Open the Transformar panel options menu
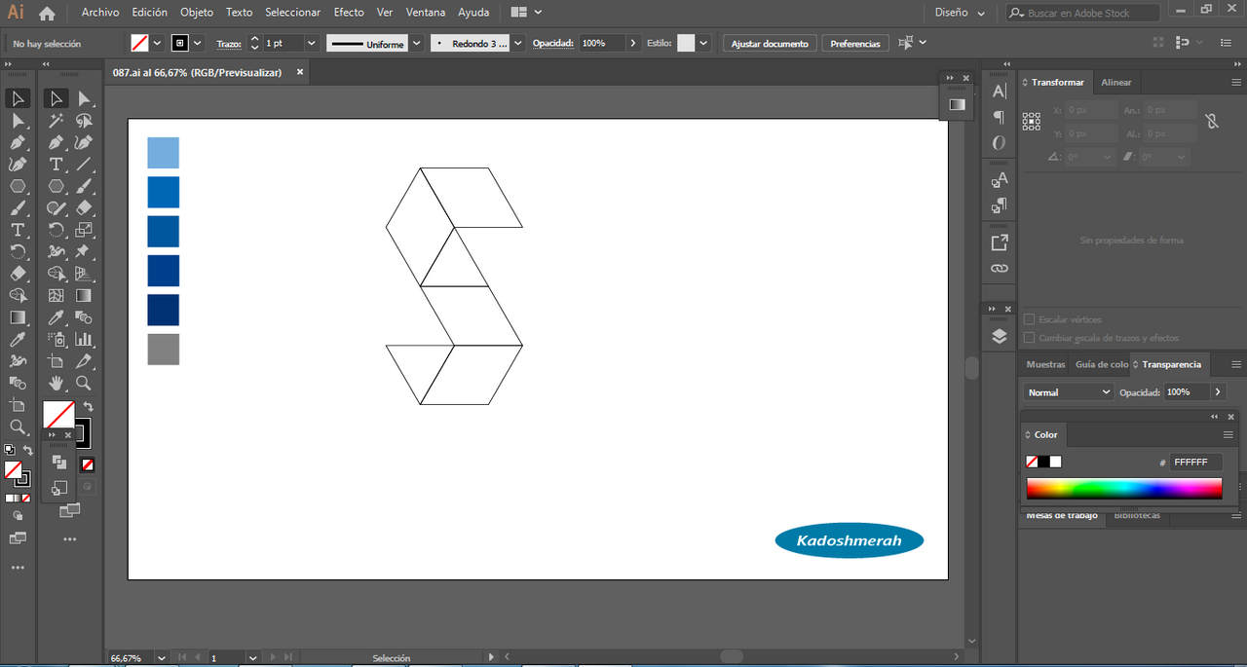This screenshot has width=1247, height=667. pos(1235,83)
